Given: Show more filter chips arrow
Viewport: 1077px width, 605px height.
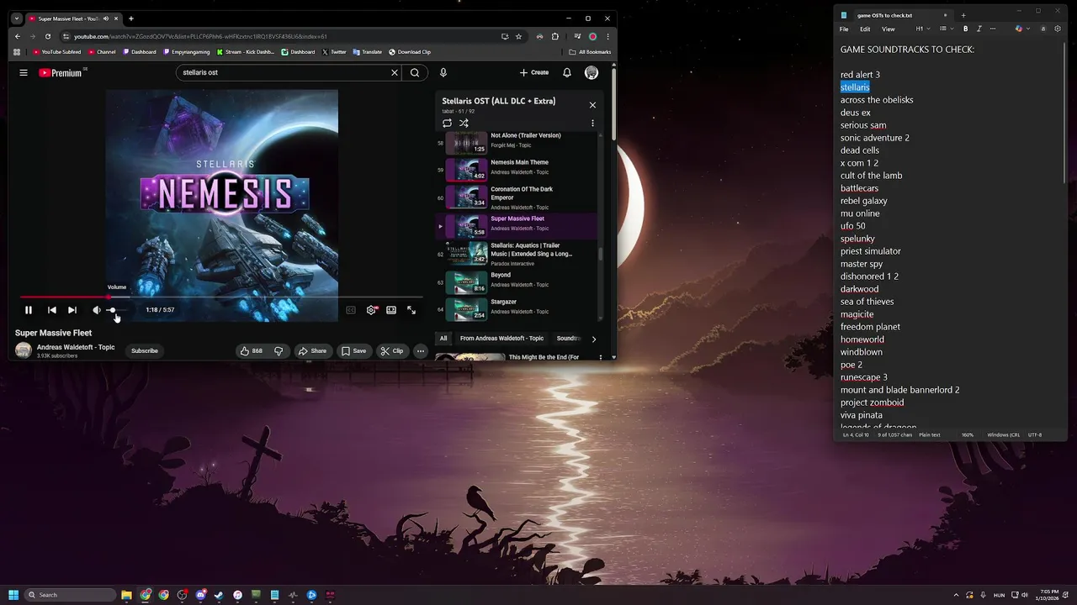Looking at the screenshot, I should pos(593,339).
